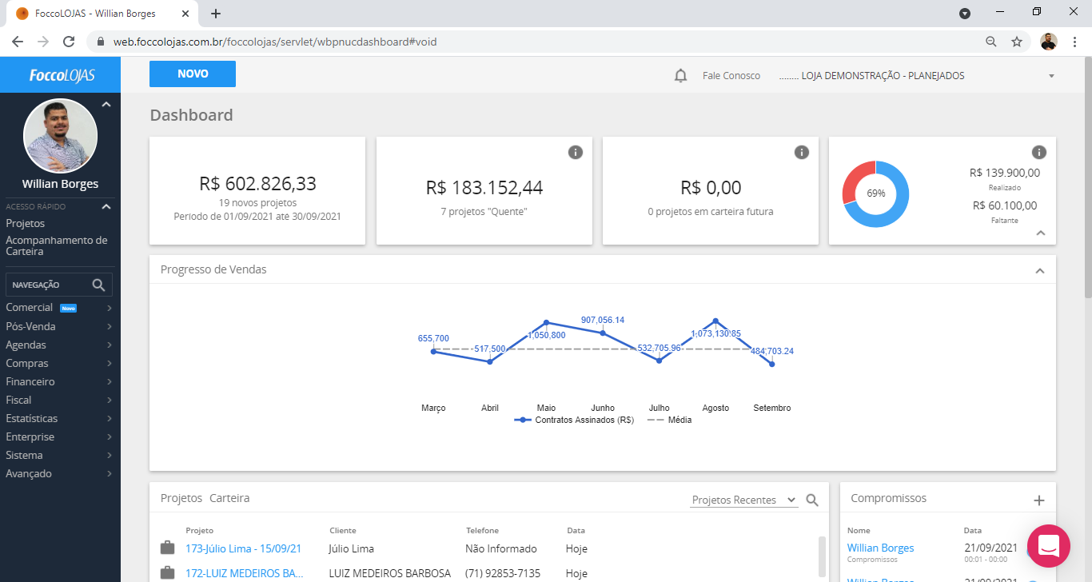Switch to the Carteira tab
Screen dimensions: 1092x582
pyautogui.click(x=229, y=498)
